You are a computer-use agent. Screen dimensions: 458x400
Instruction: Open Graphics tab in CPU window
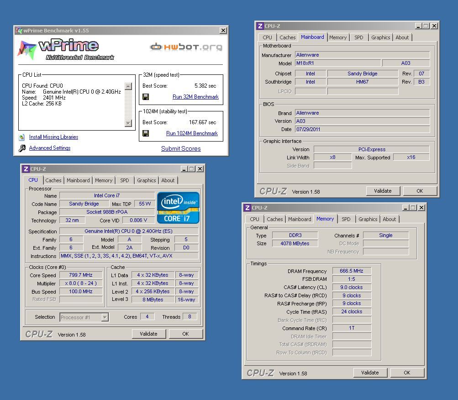(146, 180)
